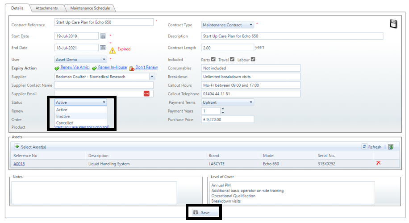Open the partly hidden Product link
The image size is (409, 223).
82,127
